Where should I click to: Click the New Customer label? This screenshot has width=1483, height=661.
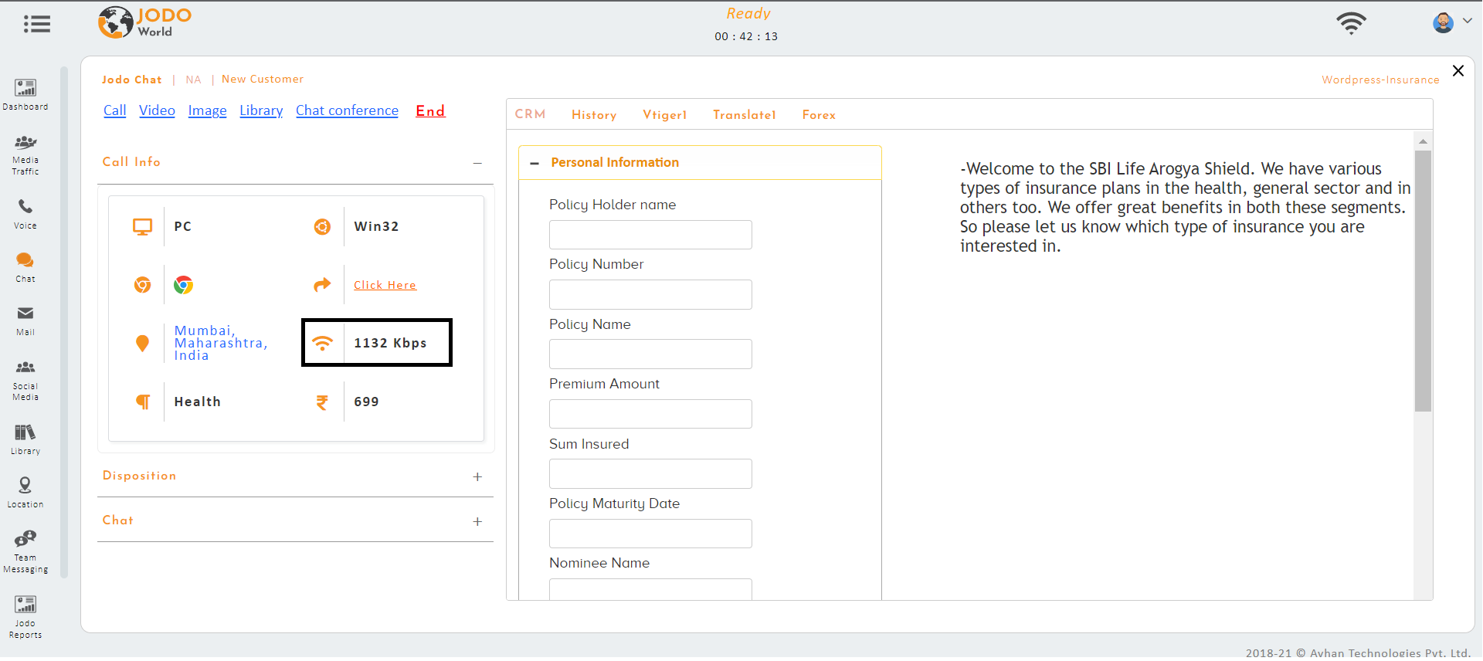pyautogui.click(x=263, y=79)
